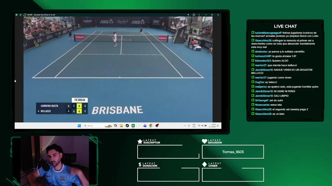Click the 'Quebro ALDO' chat message
332x186 pixels.
click(x=280, y=61)
